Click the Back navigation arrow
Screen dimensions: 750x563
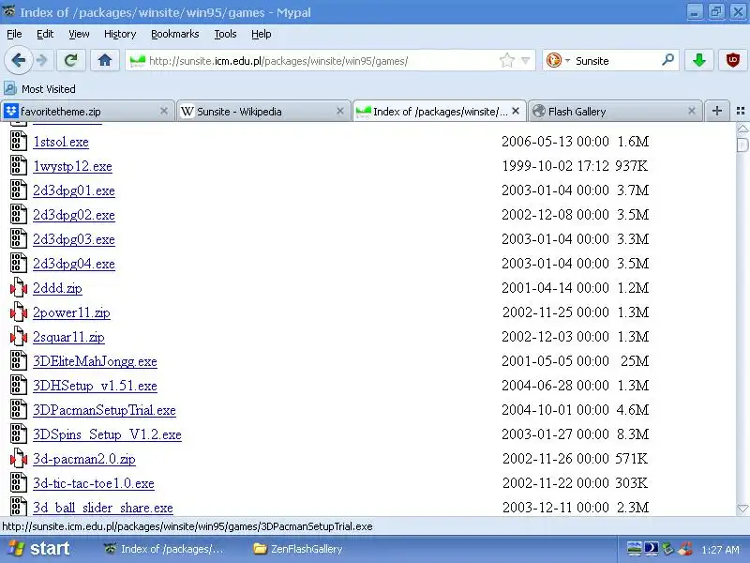point(18,61)
